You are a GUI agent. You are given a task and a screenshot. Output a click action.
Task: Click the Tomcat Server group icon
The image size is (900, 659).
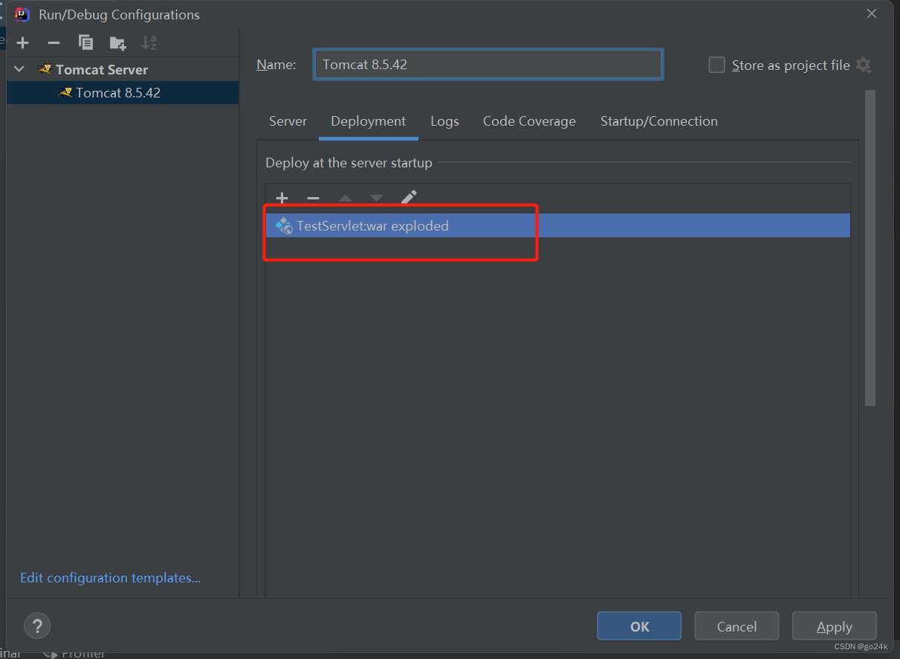point(45,69)
